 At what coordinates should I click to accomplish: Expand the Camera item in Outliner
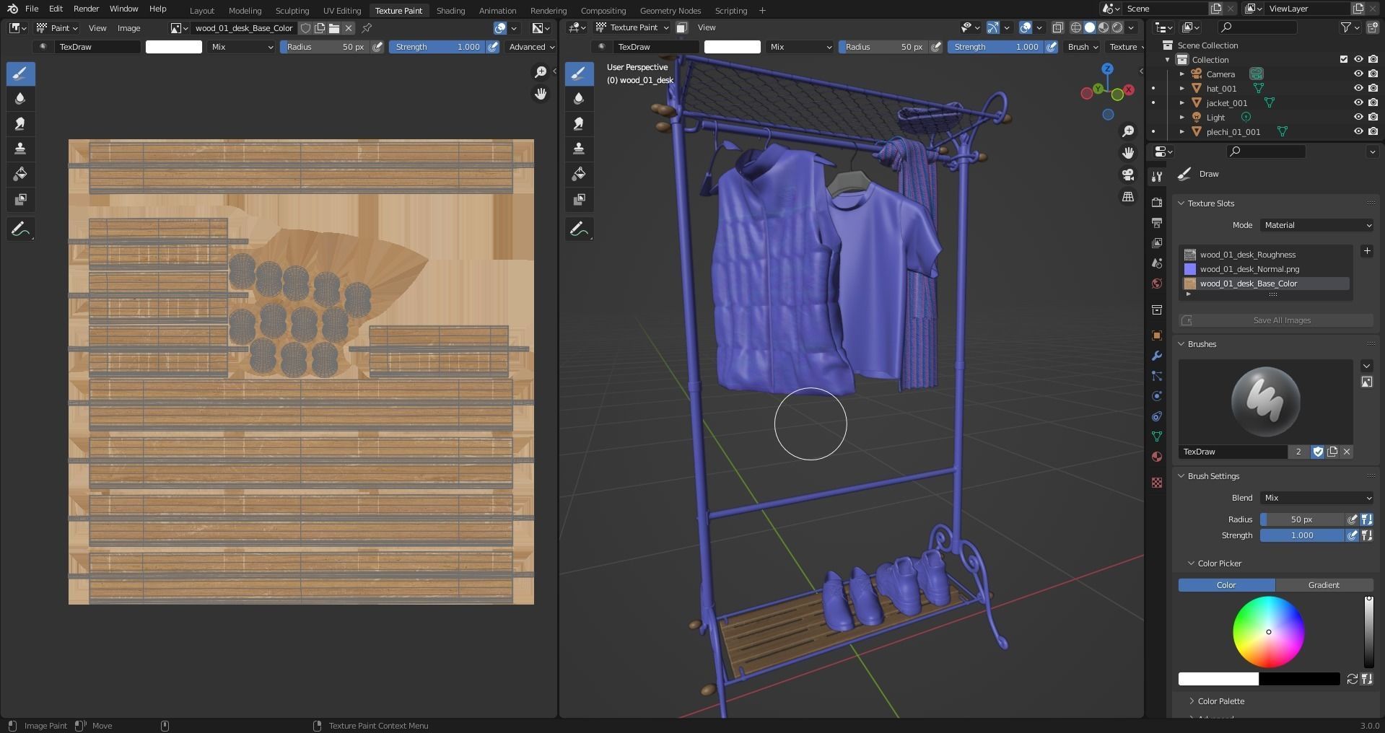[x=1182, y=74]
